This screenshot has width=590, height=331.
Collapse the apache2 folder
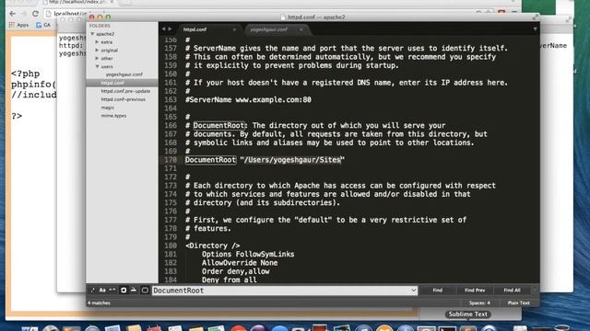point(92,34)
